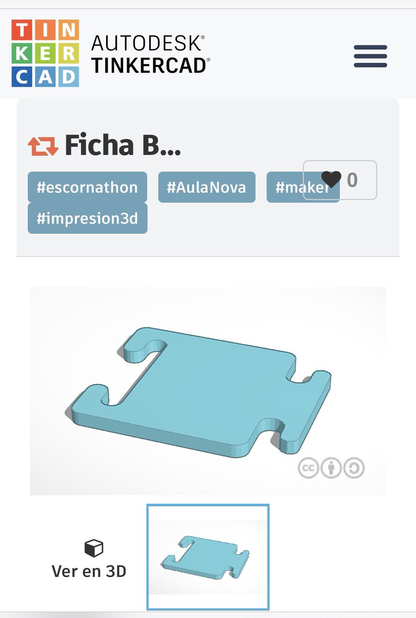Click the orange remix arrows icon
The height and width of the screenshot is (618, 416).
43,146
